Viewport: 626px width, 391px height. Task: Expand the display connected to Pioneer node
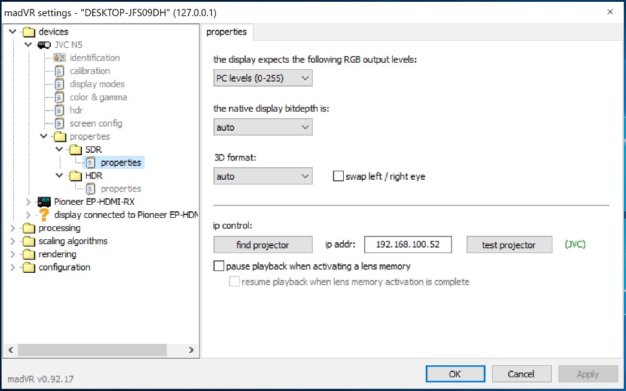[x=28, y=215]
